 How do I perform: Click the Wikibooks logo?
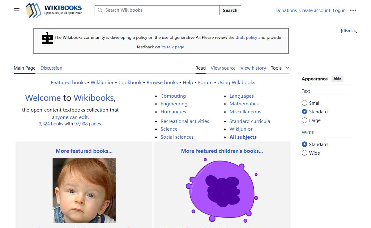point(54,10)
